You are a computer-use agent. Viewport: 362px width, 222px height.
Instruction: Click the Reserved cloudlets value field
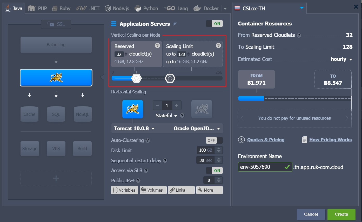point(119,54)
